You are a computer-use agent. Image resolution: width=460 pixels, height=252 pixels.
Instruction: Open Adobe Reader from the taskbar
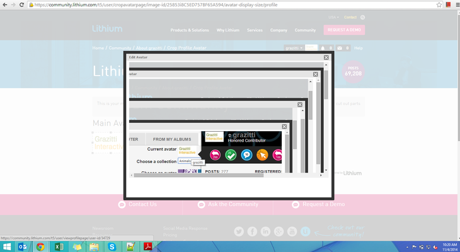[x=147, y=247]
